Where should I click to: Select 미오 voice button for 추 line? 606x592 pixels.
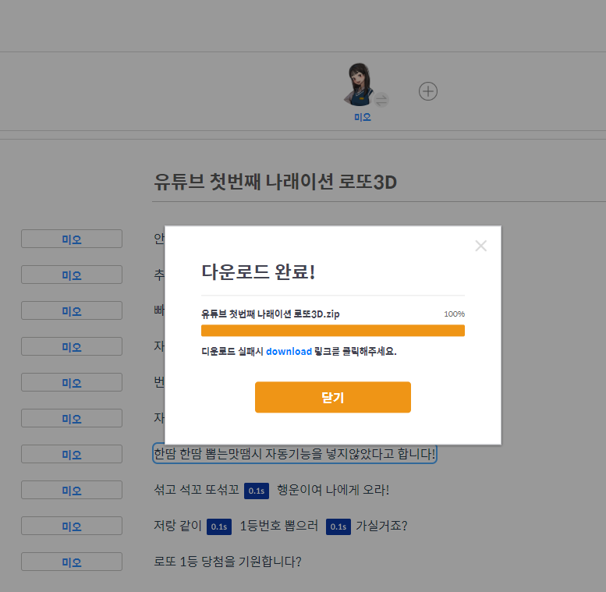tap(72, 275)
